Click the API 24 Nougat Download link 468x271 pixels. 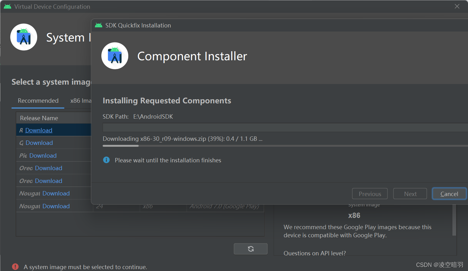56,206
